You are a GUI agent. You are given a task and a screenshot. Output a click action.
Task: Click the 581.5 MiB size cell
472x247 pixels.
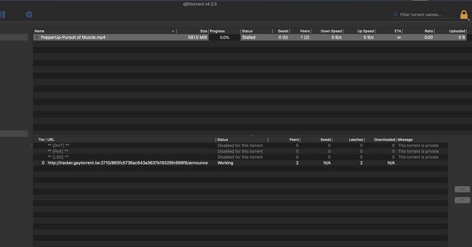coord(197,37)
